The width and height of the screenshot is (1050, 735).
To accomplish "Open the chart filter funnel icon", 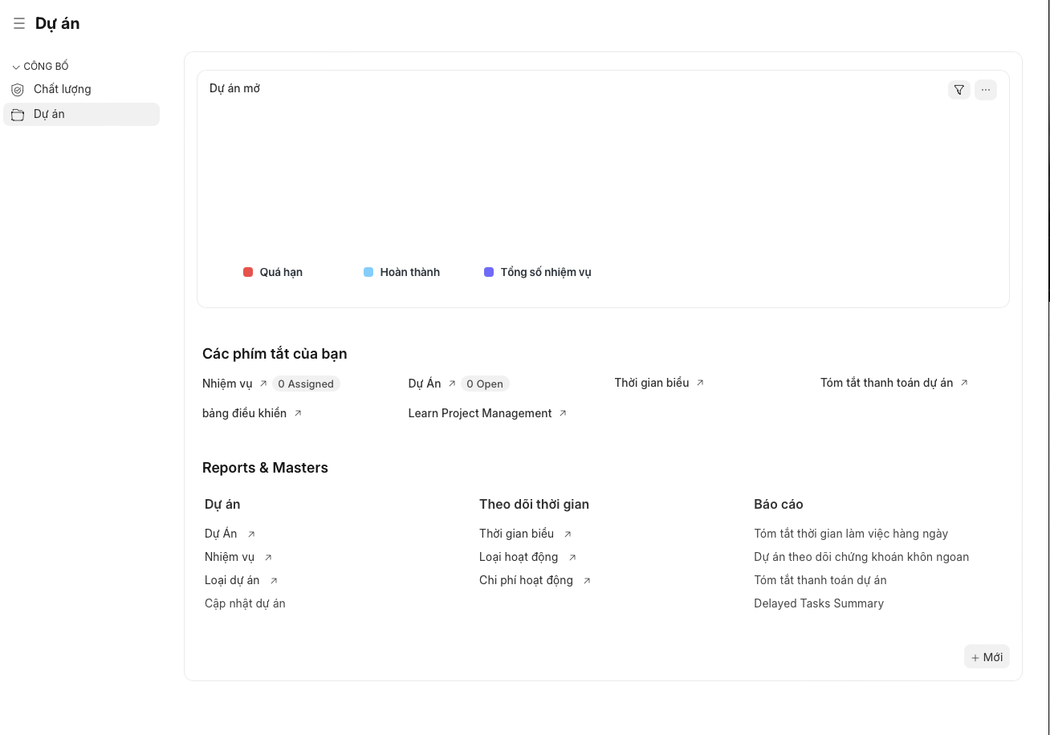I will pos(958,89).
